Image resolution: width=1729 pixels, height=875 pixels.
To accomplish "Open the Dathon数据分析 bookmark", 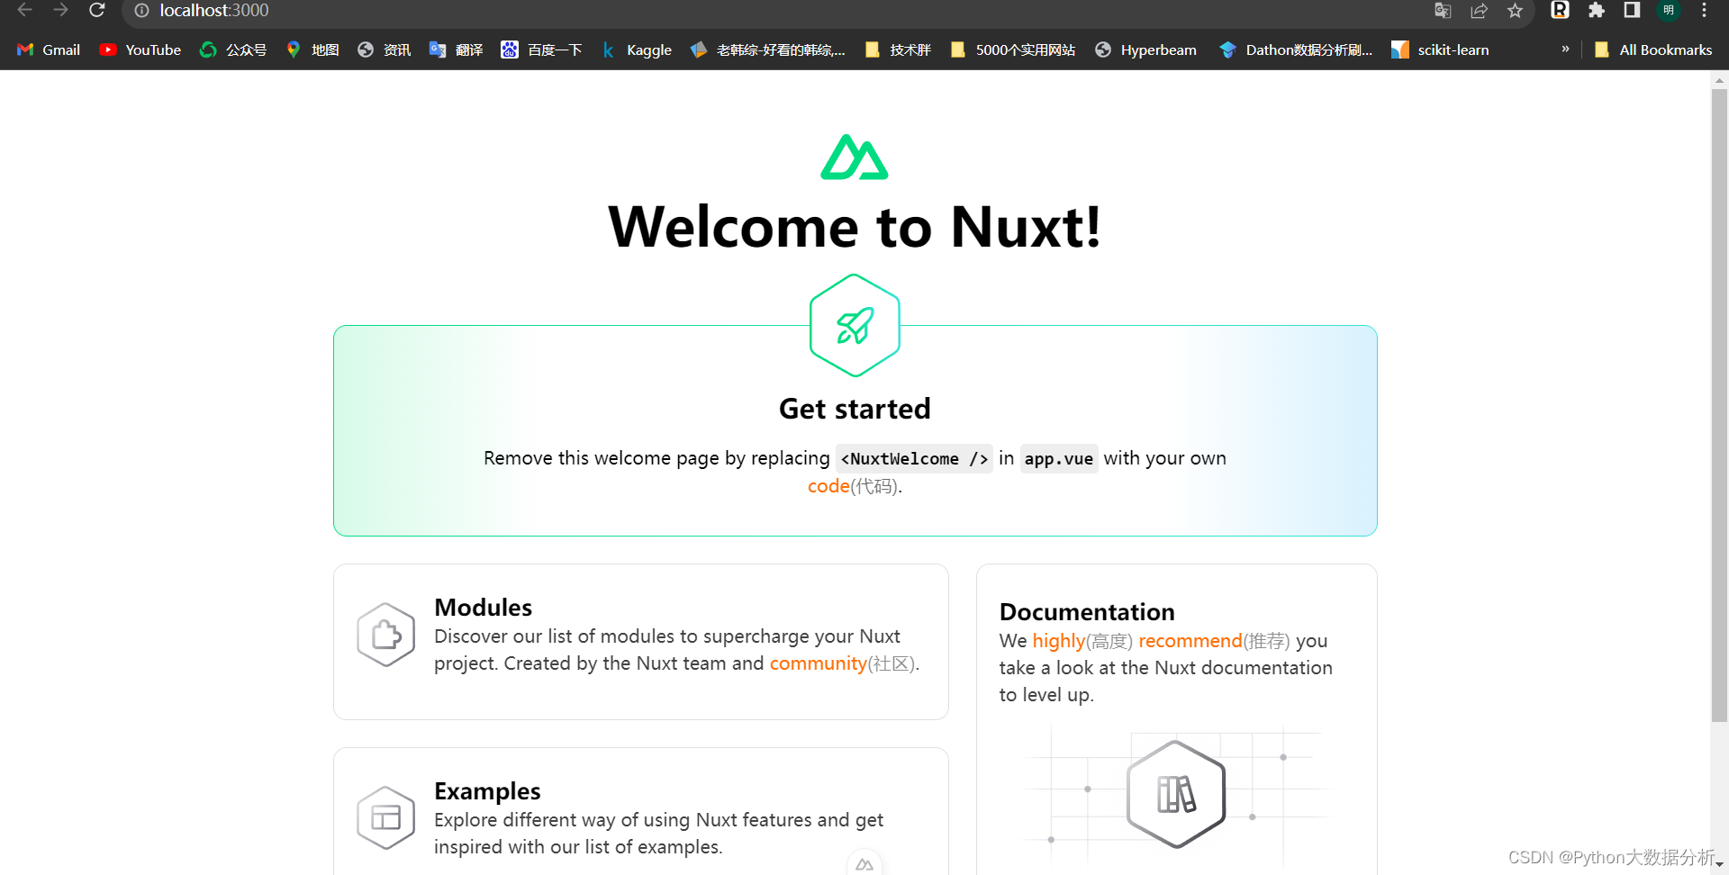I will 1296,50.
